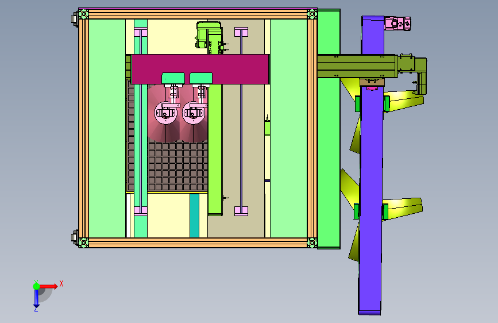Select the olive horizontal arm
This screenshot has height=323, width=498.
[357, 66]
